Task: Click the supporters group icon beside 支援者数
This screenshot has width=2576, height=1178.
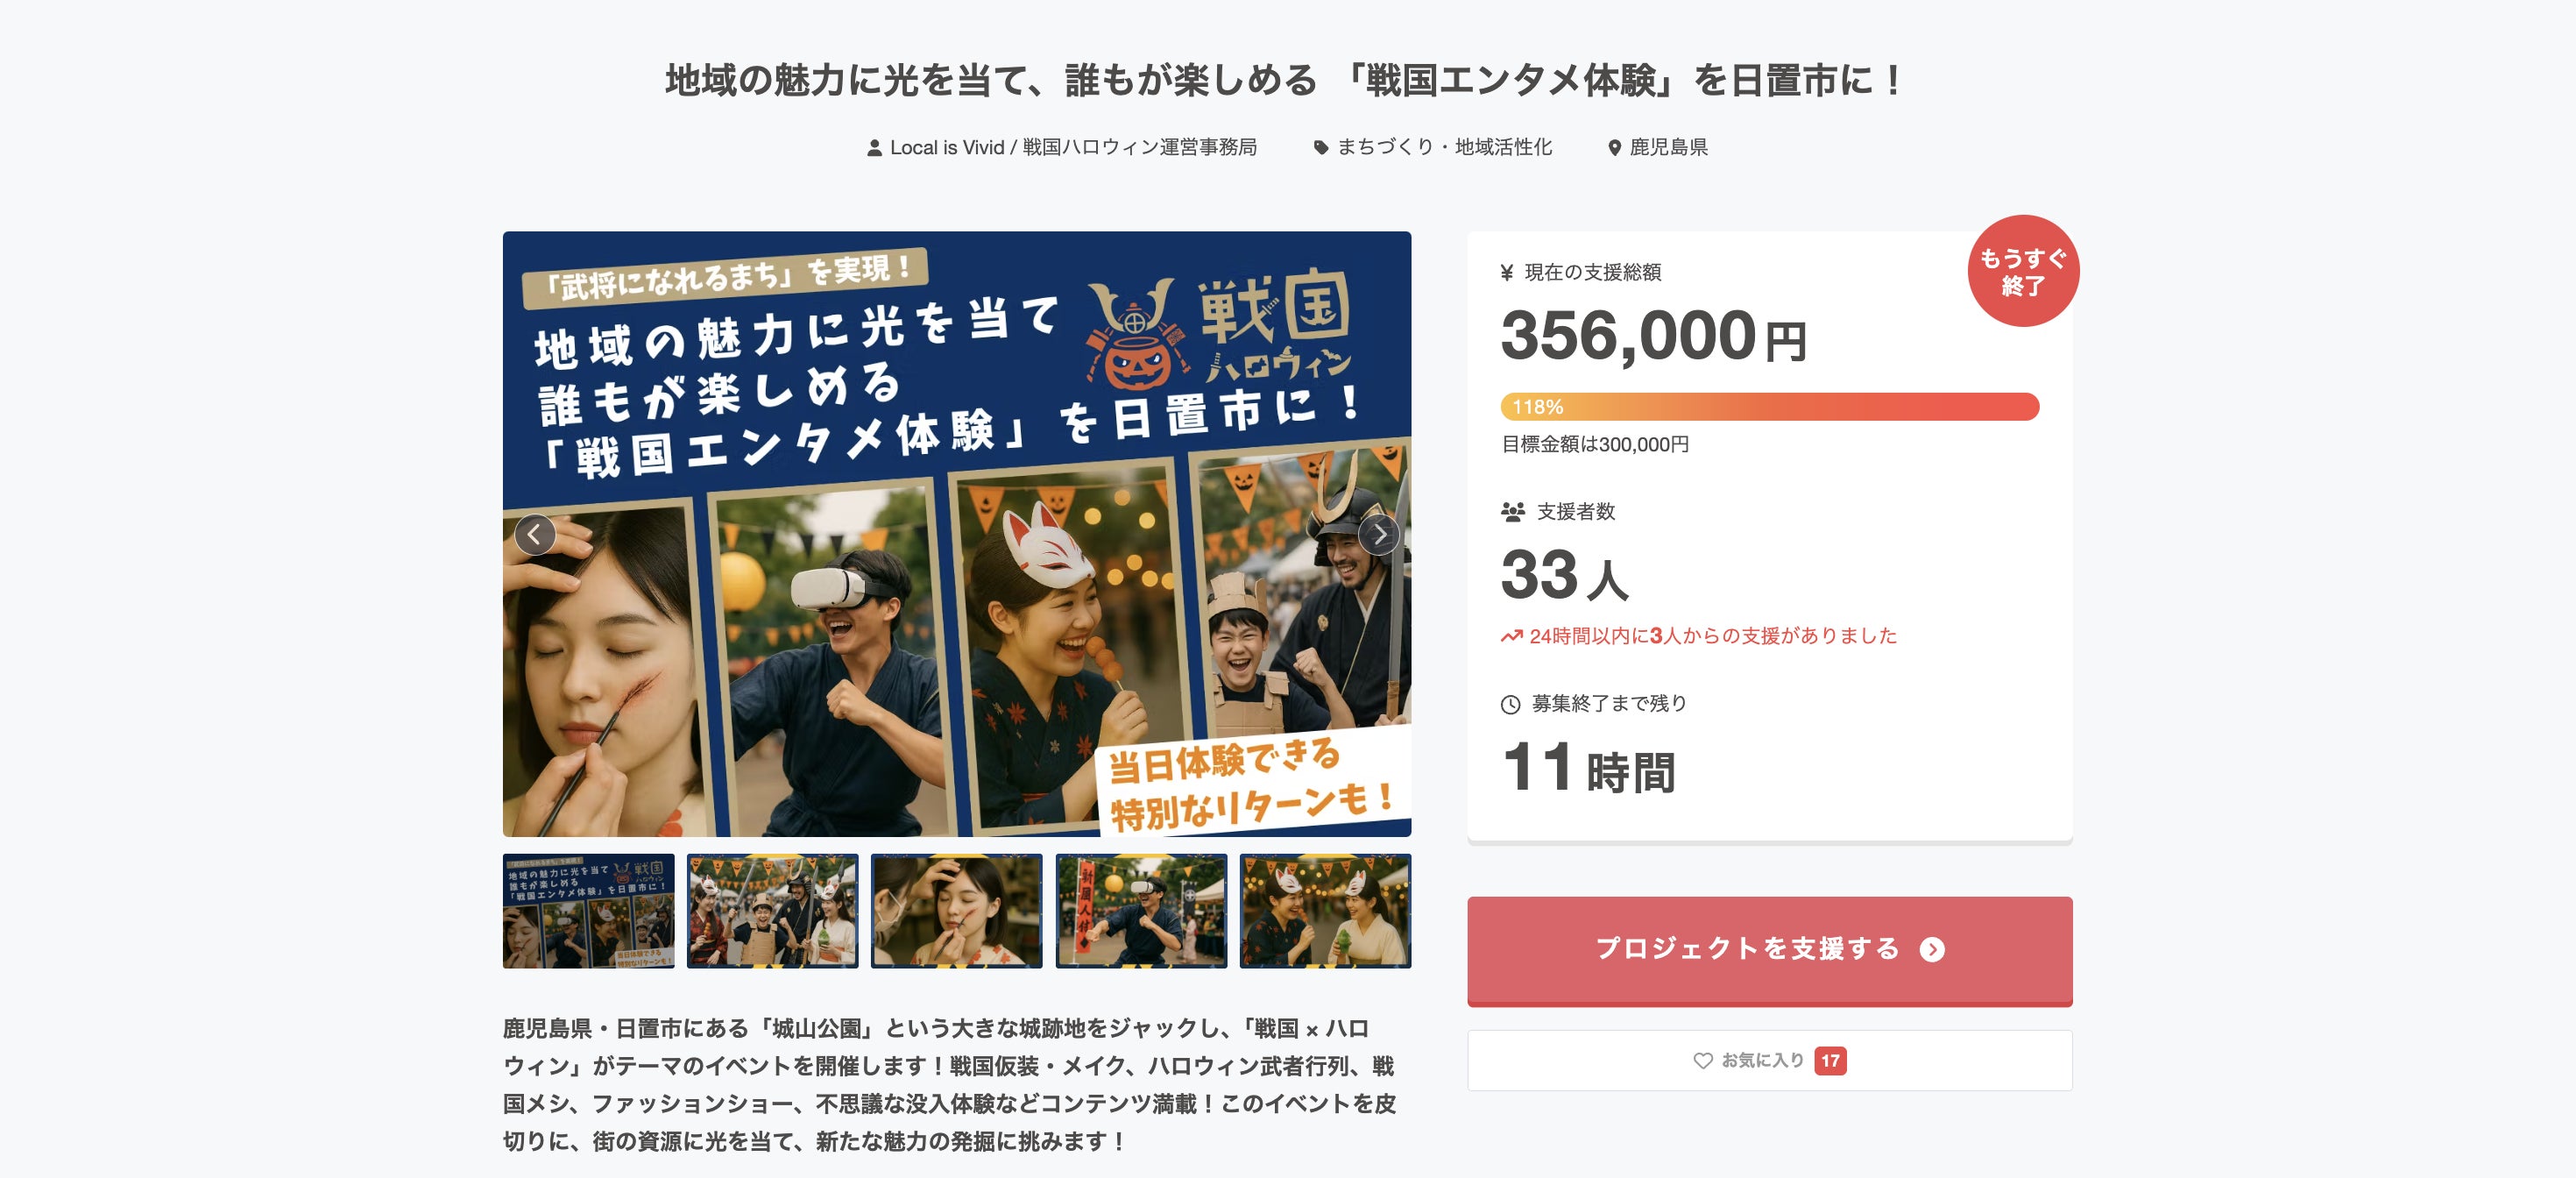Action: [x=1512, y=512]
